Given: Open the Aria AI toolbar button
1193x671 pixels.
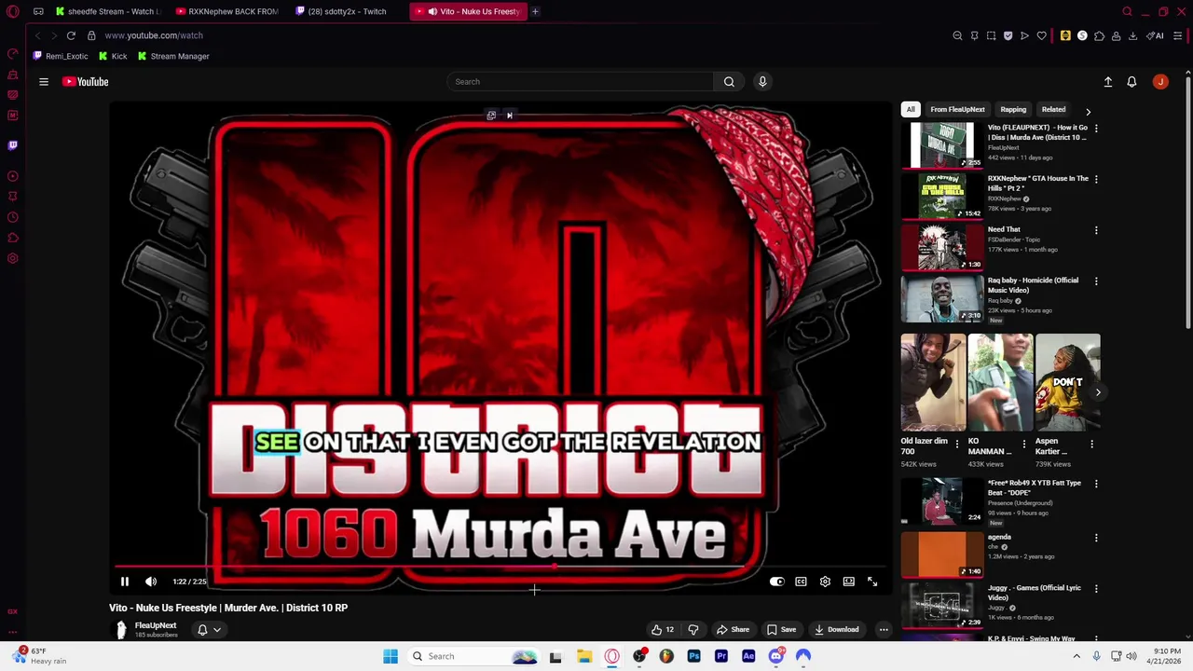Looking at the screenshot, I should (x=1157, y=35).
